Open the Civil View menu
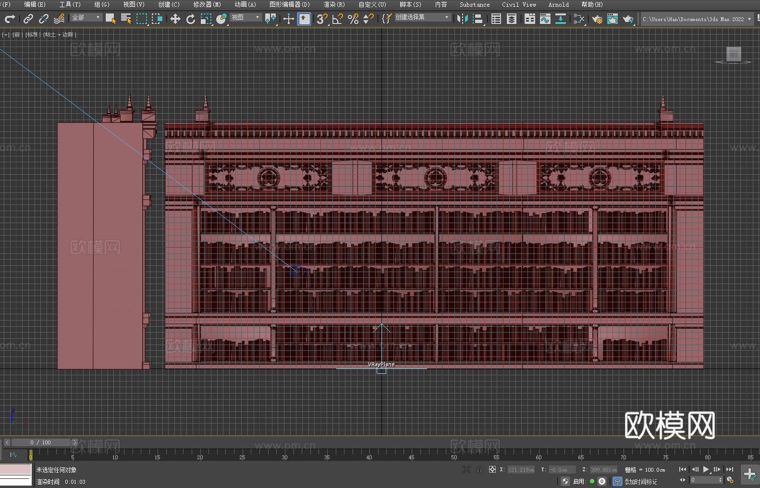Viewport: 760px width, 488px height. tap(519, 4)
